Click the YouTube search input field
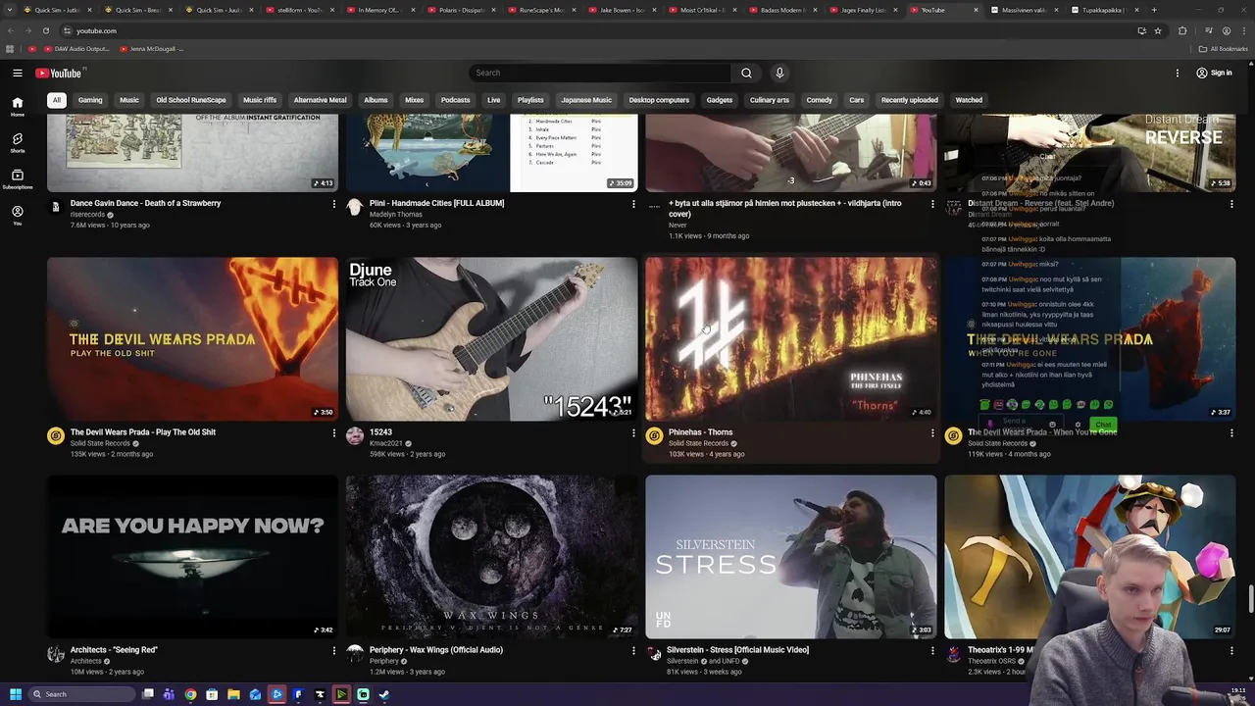1255x706 pixels. coord(600,73)
